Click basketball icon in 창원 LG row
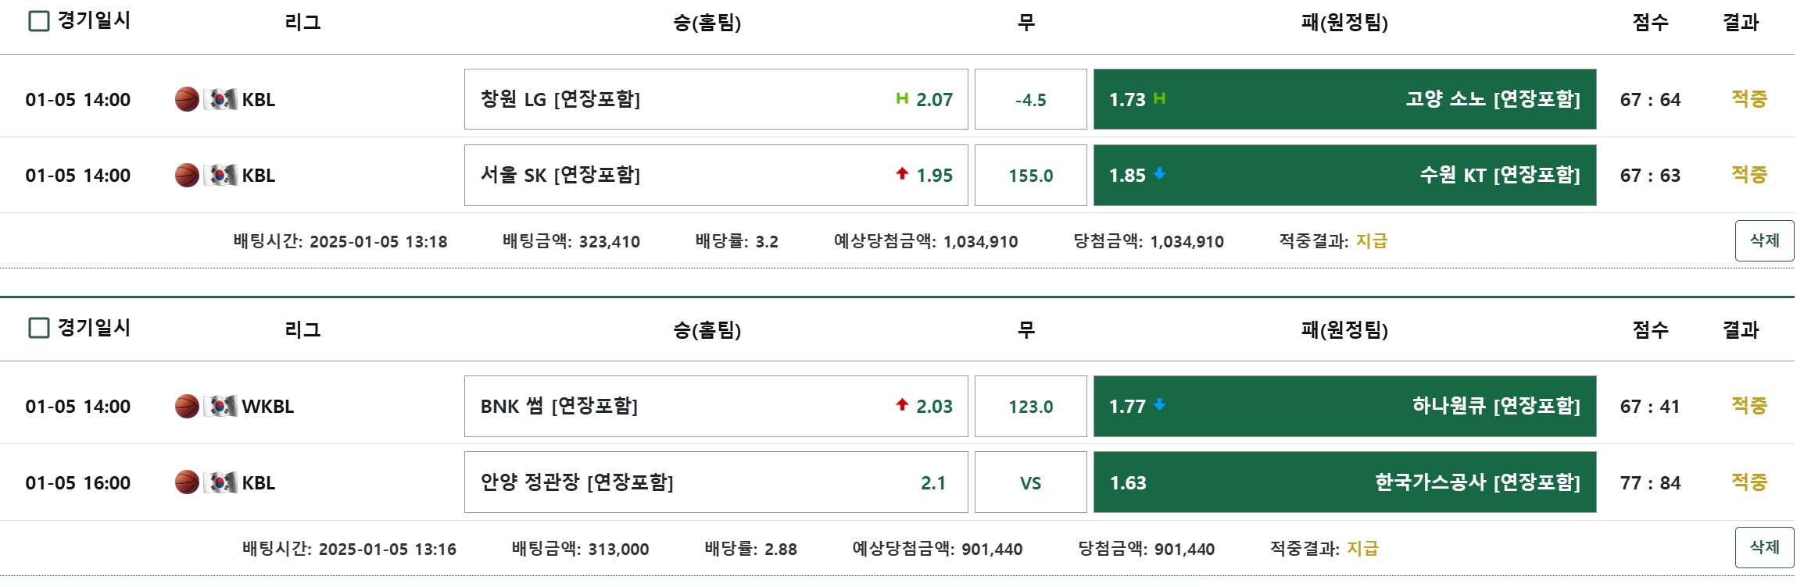 pos(187,100)
